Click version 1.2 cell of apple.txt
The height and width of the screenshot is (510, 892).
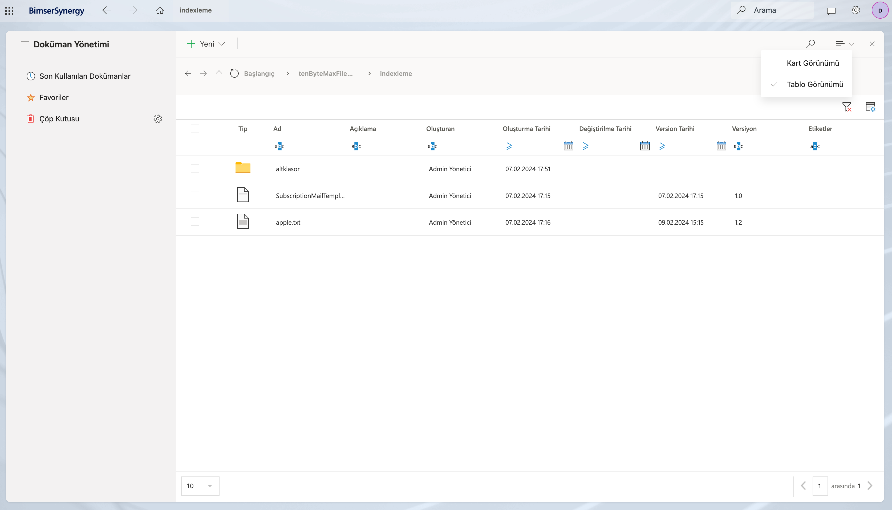point(738,223)
